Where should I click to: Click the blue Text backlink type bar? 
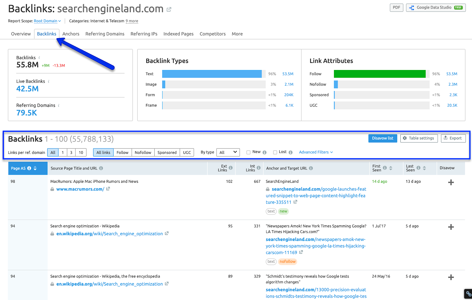coord(212,74)
